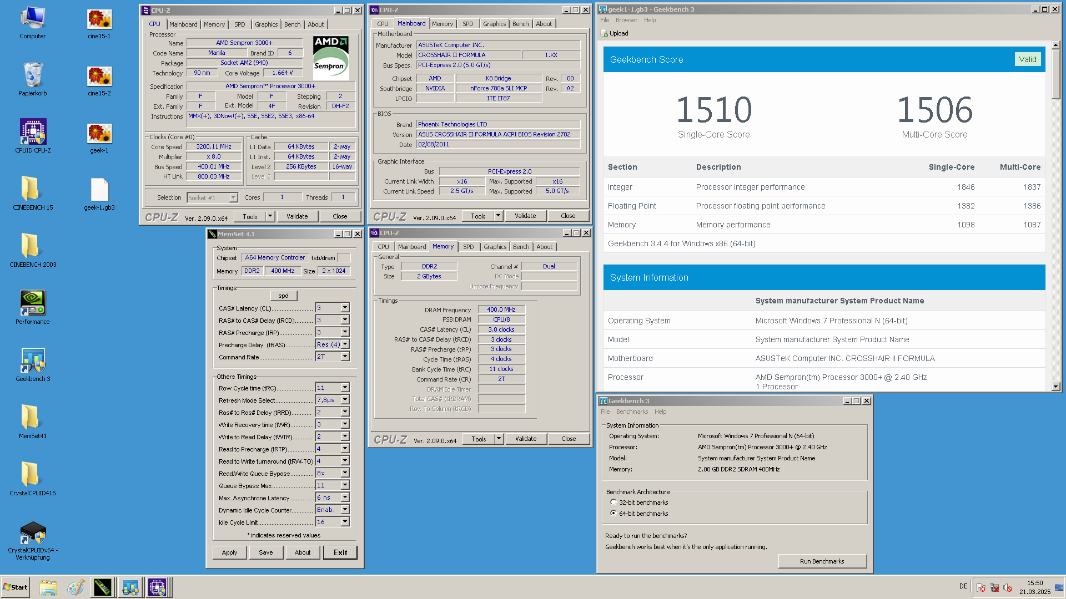Click scrollbar up arrow in Geekbench results
1066x599 pixels.
click(x=1056, y=45)
